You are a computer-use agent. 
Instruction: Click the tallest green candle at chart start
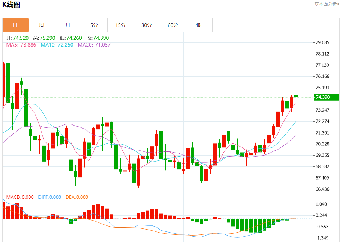(x=8, y=83)
